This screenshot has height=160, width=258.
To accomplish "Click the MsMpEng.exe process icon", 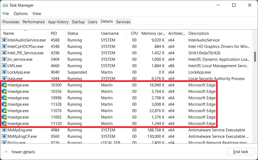I will coord(4,130).
